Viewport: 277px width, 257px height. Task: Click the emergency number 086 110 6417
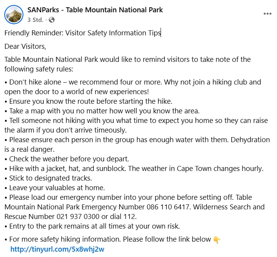tap(168, 207)
